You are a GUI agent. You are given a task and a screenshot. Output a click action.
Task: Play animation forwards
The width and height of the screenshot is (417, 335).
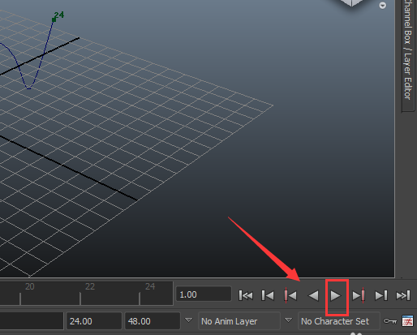(336, 295)
